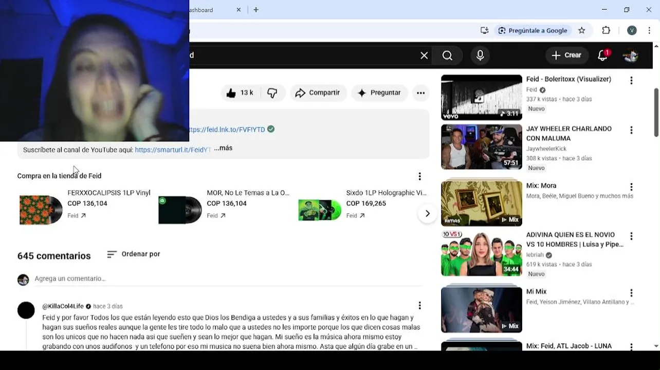Like the video with 13 k thumbs-up
The width and height of the screenshot is (660, 370).
tap(240, 93)
